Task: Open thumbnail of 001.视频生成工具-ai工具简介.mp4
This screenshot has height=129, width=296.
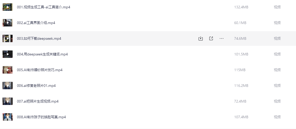Action: 8,7
